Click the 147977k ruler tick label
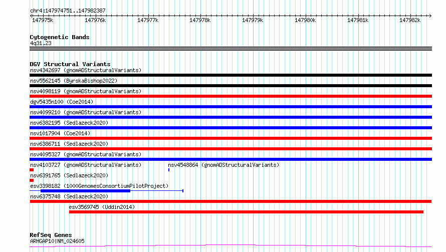Viewport: 446px width, 252px height. click(x=148, y=20)
